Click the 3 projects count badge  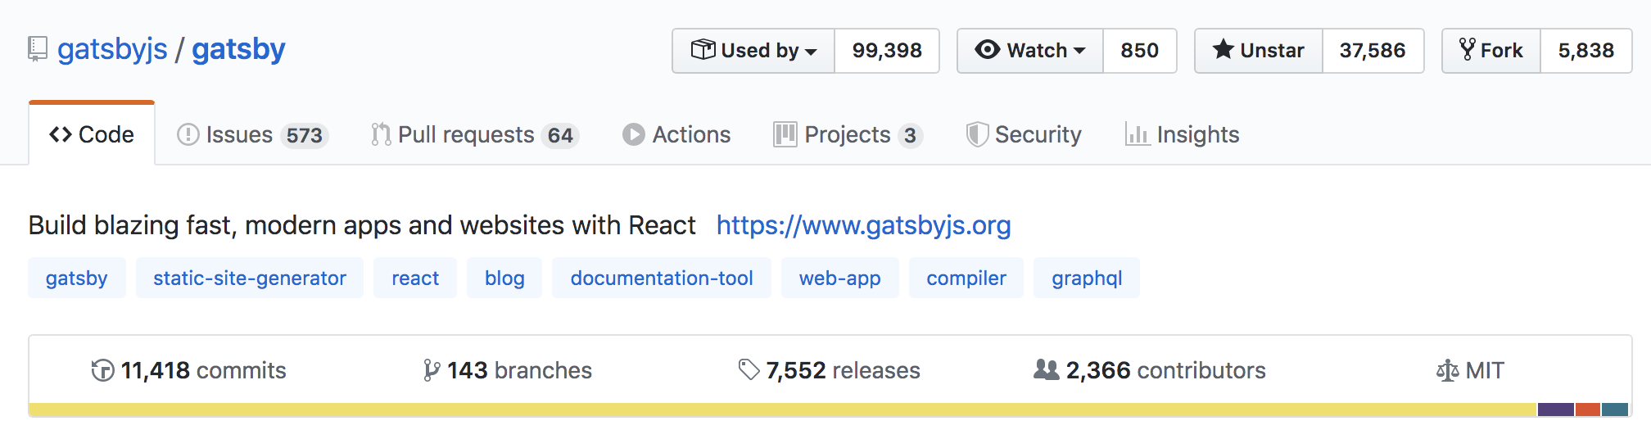910,135
